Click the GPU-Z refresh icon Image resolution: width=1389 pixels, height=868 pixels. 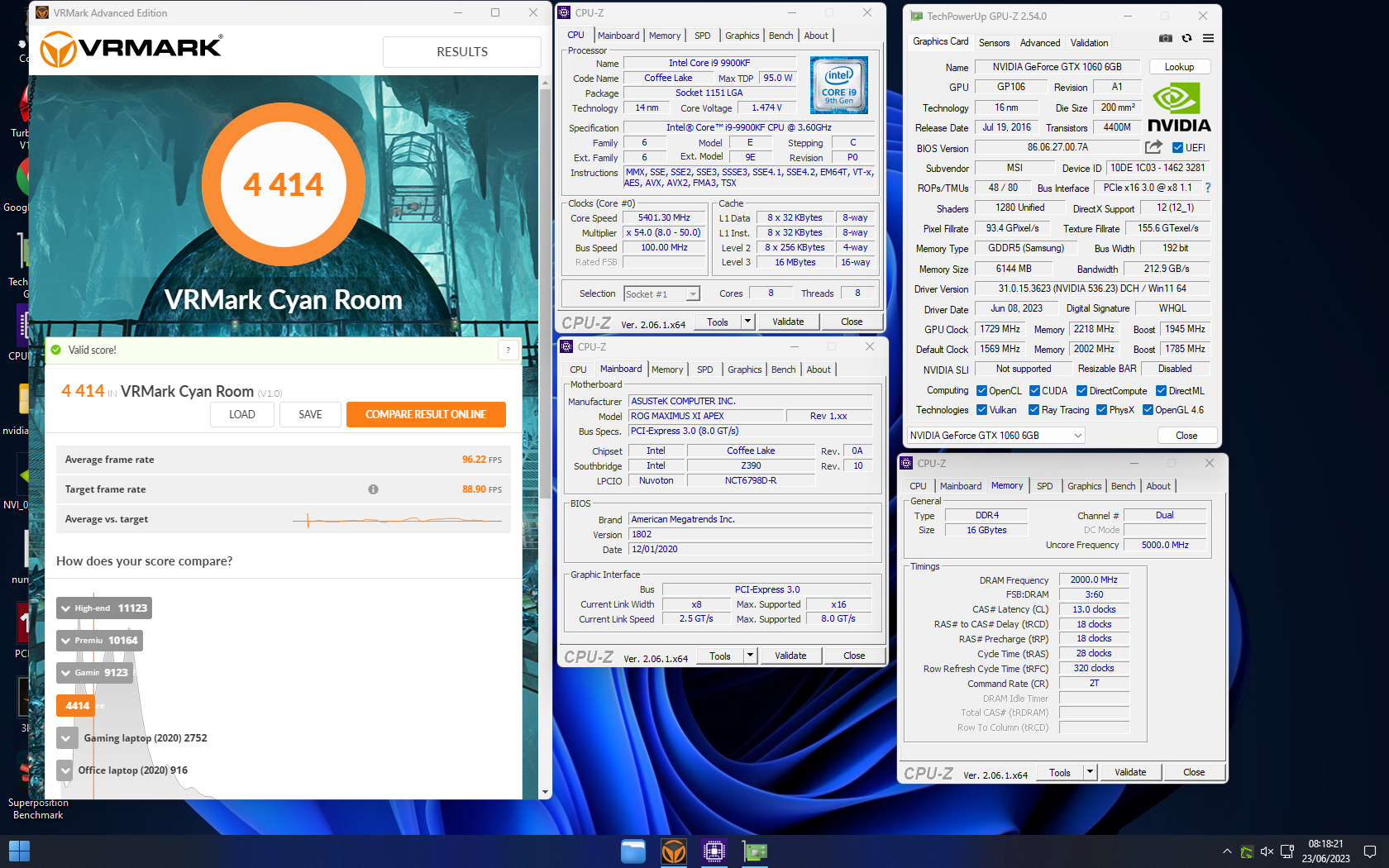click(1186, 38)
